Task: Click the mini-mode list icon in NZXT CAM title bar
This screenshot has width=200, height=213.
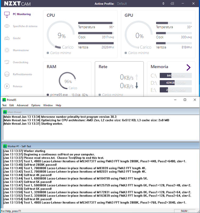Action: point(172,3)
